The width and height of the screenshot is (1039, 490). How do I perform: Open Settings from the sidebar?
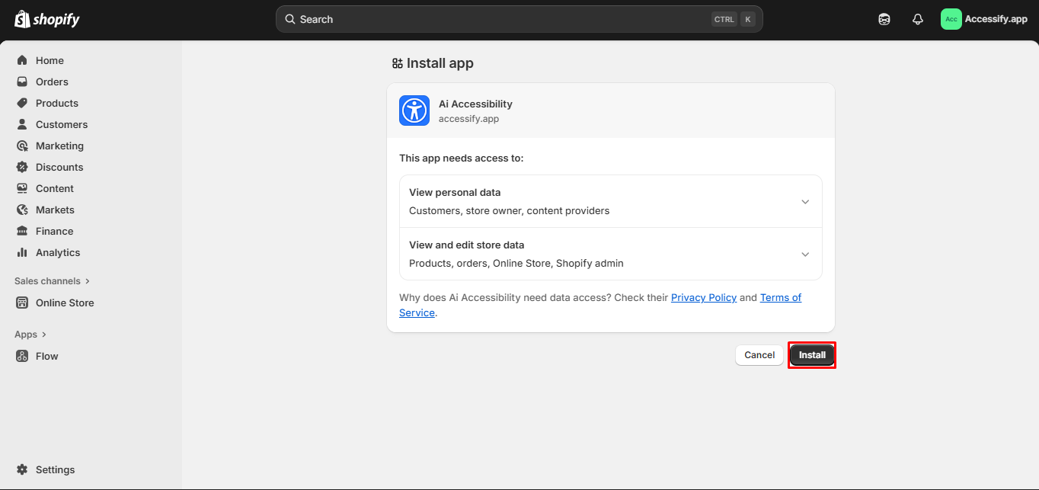tap(53, 469)
